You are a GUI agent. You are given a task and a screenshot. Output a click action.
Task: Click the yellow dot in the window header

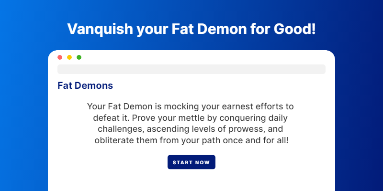pyautogui.click(x=69, y=57)
